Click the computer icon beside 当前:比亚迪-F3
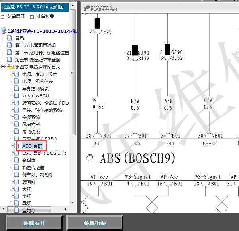This screenshot has height=231, width=239. pos(4,31)
